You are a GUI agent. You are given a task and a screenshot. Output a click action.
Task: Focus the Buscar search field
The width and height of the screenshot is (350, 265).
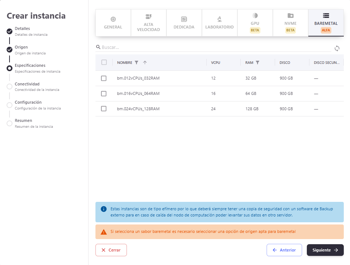(216, 47)
